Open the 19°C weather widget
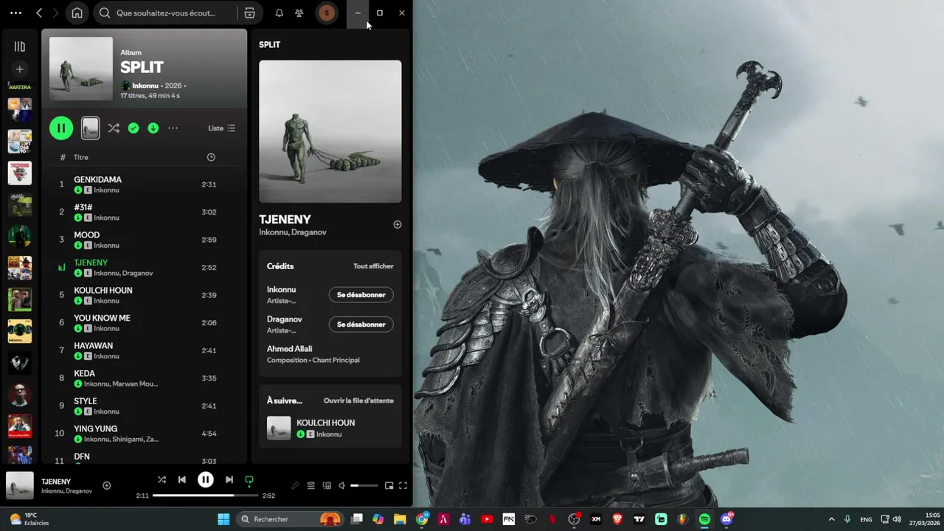The image size is (944, 531). coord(29,519)
